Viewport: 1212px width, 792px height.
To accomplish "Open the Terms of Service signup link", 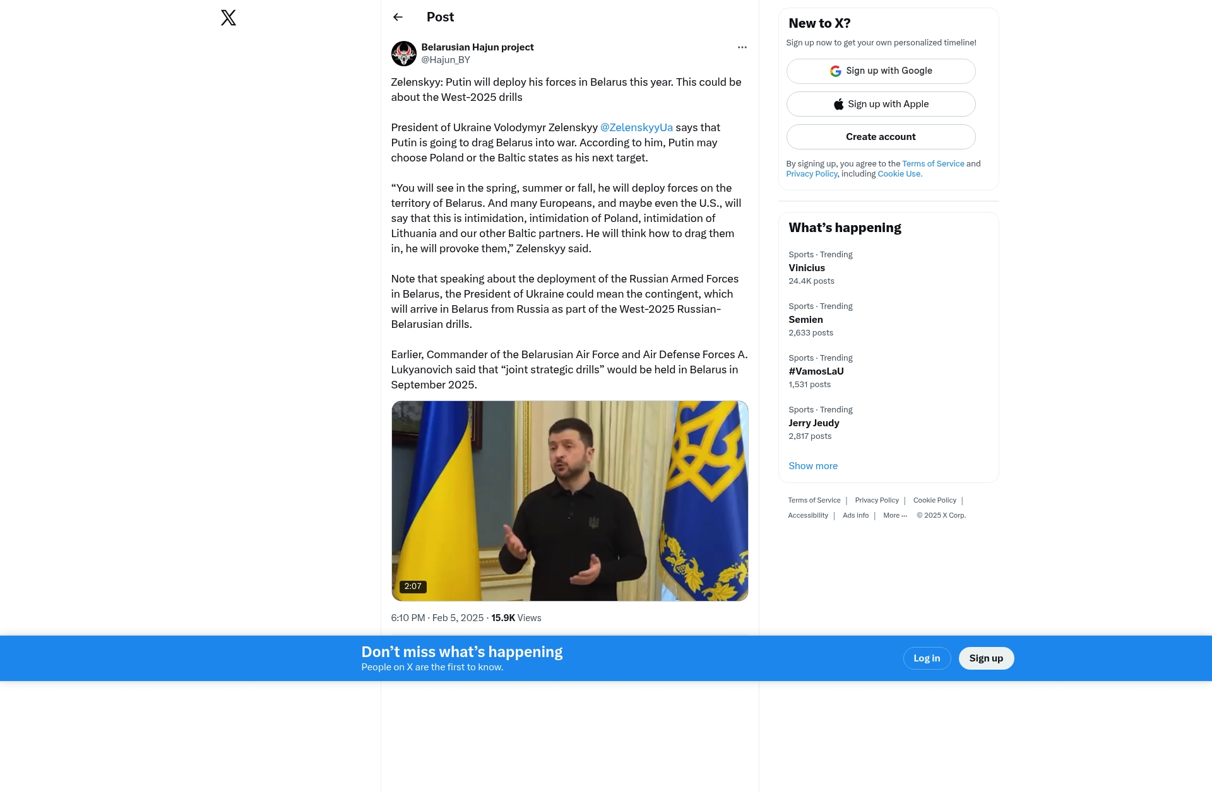I will 933,164.
